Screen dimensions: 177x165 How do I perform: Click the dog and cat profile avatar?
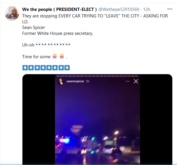coord(12,13)
